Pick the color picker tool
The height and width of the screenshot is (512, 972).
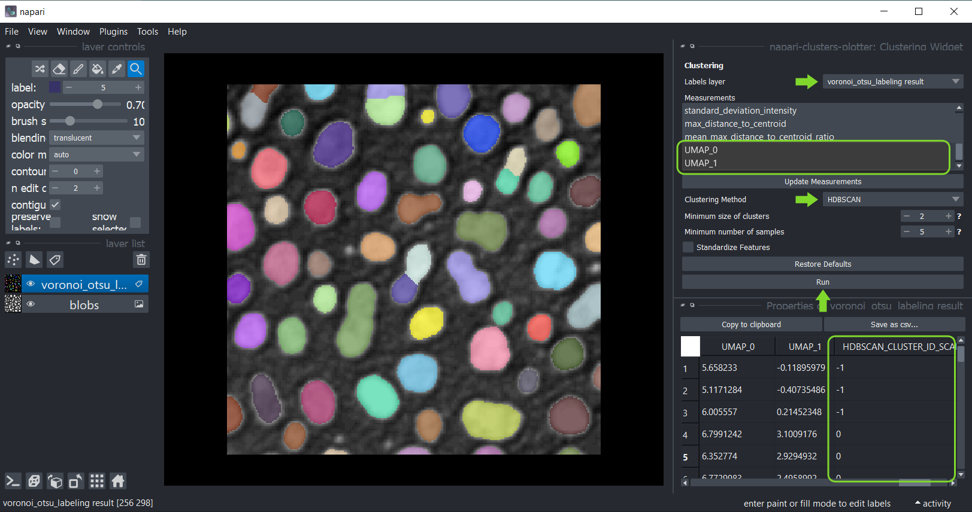[117, 69]
